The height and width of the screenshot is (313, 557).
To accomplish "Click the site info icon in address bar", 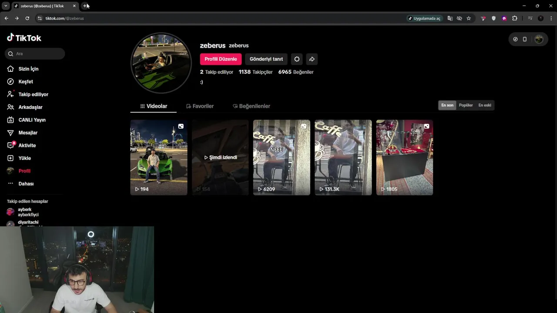I will [40, 18].
